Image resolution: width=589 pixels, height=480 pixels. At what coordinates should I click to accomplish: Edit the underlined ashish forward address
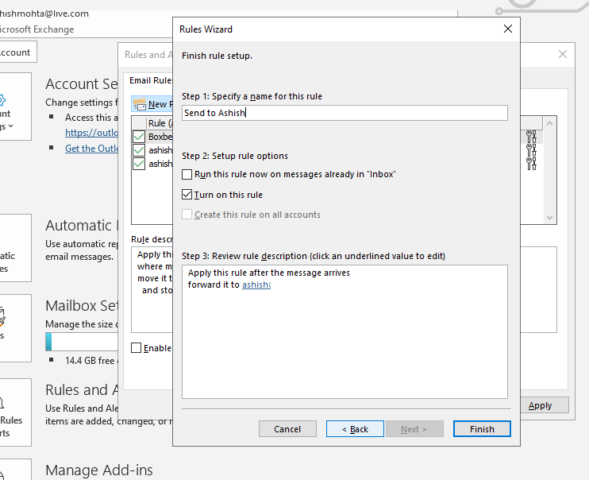(x=256, y=285)
